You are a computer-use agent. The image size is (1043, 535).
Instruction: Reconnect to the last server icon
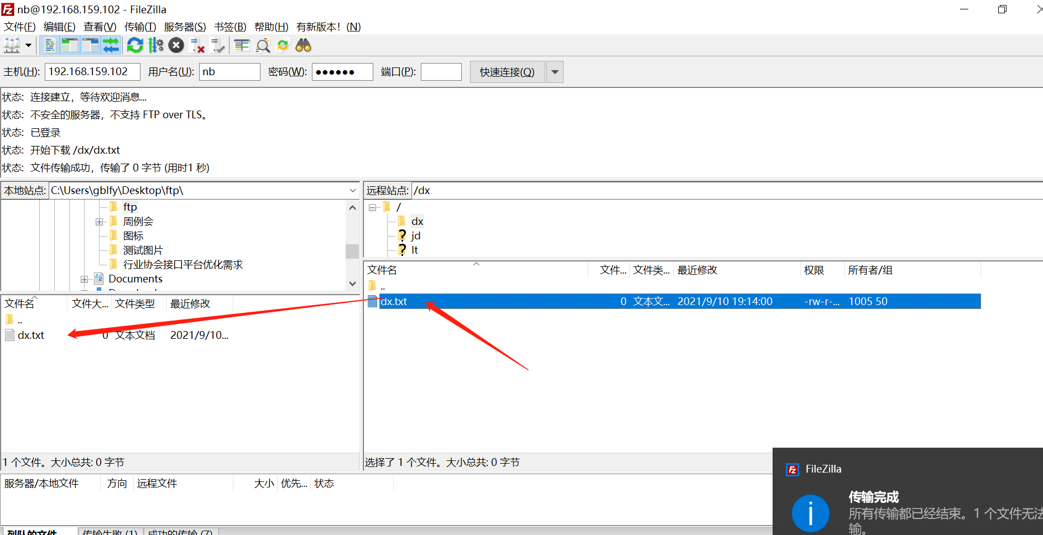pos(218,45)
